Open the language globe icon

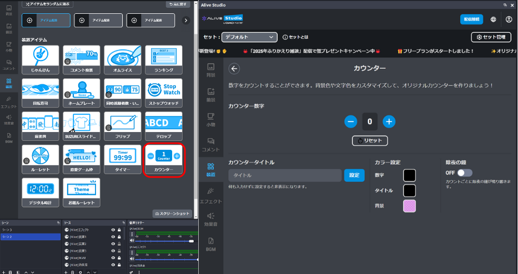click(494, 19)
